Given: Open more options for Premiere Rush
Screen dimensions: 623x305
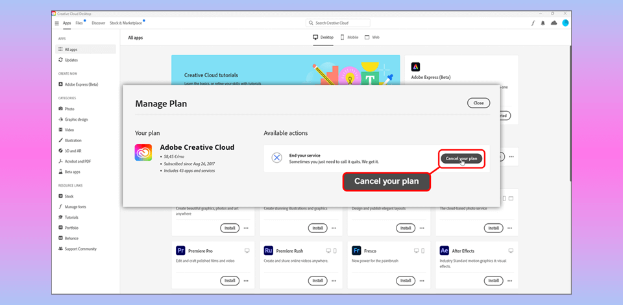Looking at the screenshot, I should 334,281.
